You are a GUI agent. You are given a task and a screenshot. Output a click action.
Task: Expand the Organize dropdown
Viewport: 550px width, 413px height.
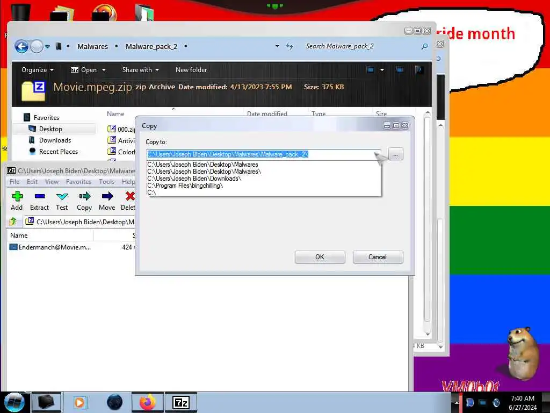[38, 70]
